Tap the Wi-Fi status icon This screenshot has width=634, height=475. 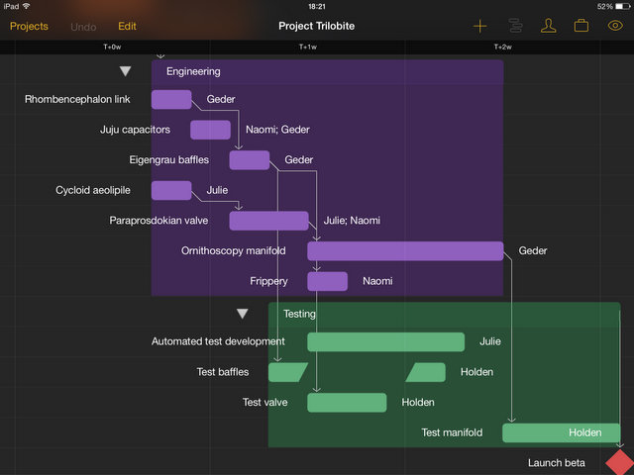(x=27, y=6)
